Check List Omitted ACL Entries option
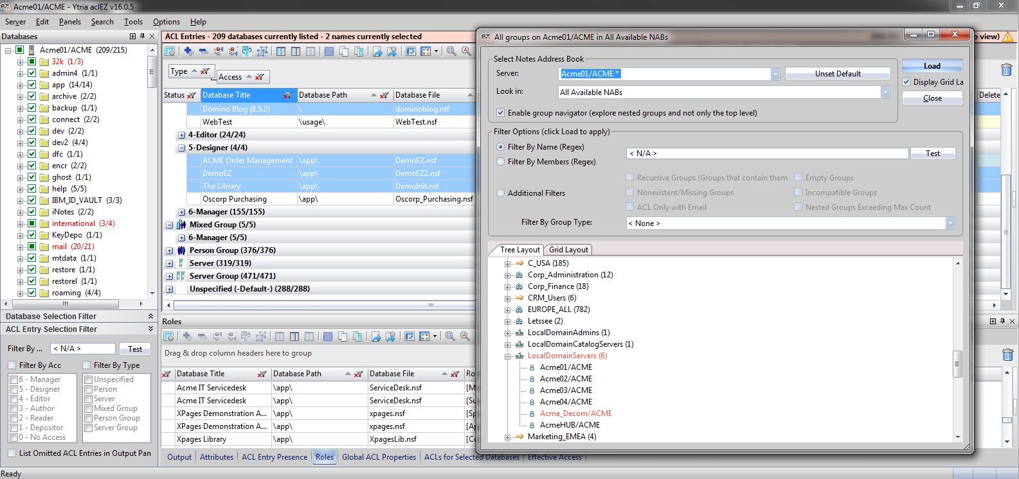Screen dimensions: 1019x479 [12, 453]
